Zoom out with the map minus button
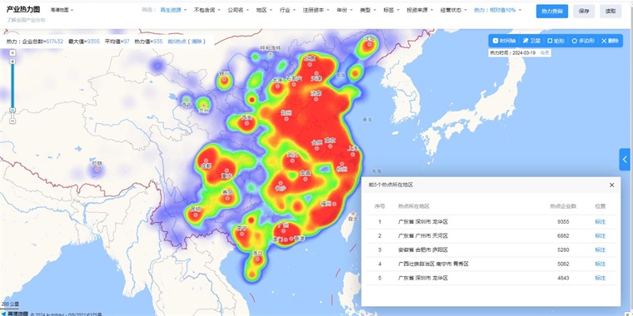633x316 pixels. click(x=12, y=121)
